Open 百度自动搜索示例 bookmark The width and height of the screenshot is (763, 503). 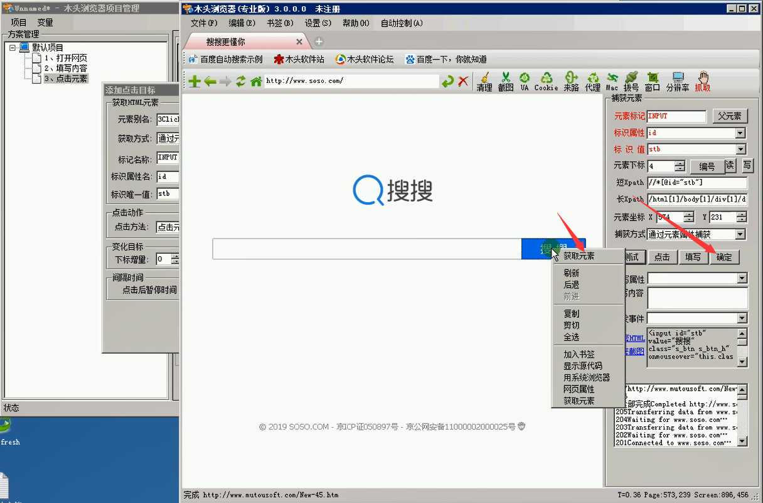[x=225, y=59]
